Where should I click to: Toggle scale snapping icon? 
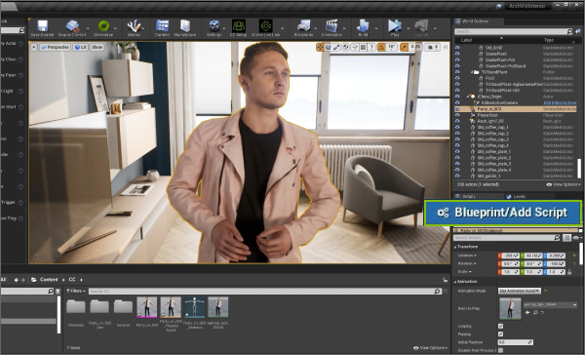(404, 47)
